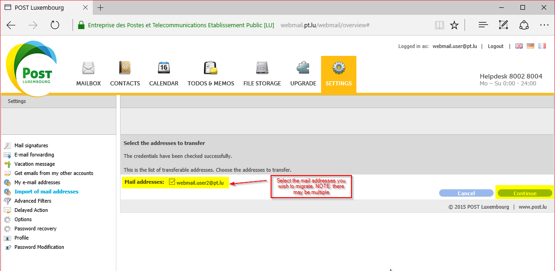Open the Mailbox envelope icon

pos(88,68)
